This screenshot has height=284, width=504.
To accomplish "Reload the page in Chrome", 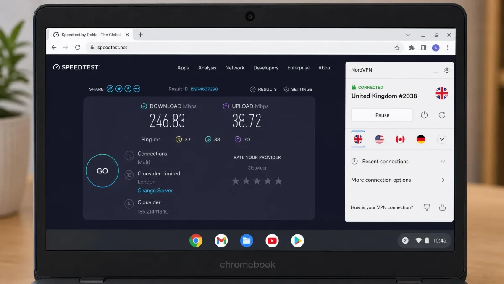I will coord(78,48).
